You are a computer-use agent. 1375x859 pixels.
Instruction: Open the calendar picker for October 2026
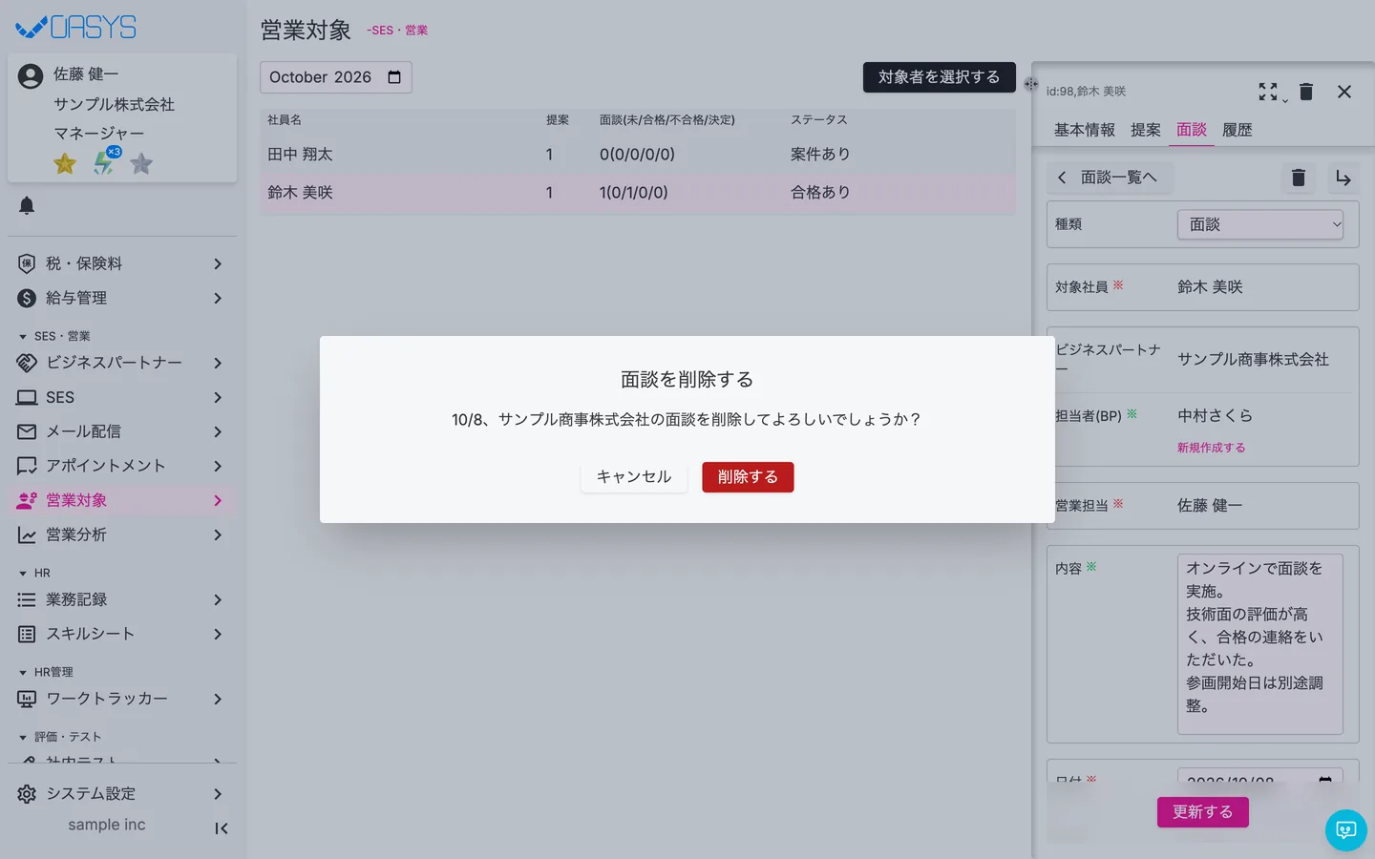394,77
